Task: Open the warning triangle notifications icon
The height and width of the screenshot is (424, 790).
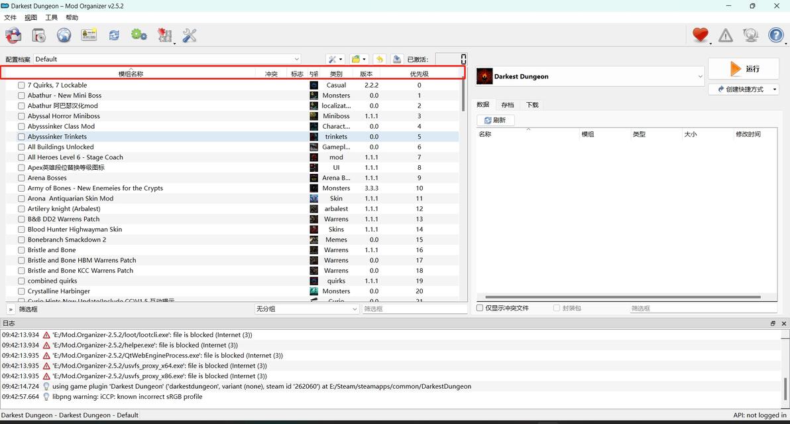Action: 726,35
